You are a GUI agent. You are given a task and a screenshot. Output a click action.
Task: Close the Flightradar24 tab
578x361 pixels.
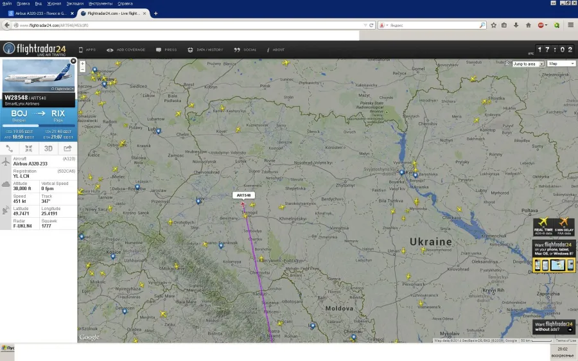click(x=144, y=13)
